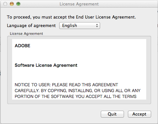Click the To proceed instruction text
Viewport: 158px width, 124px height.
(71, 17)
